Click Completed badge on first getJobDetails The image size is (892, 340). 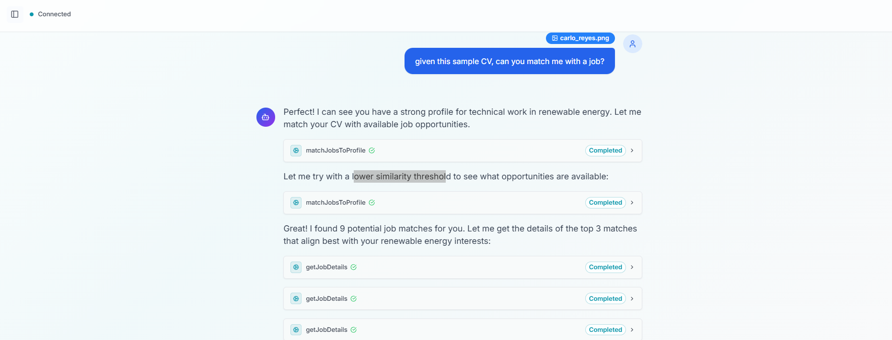(605, 267)
